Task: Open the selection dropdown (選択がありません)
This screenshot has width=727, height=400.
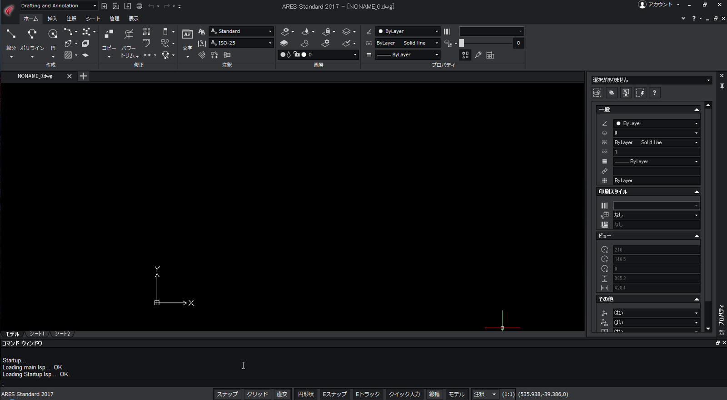Action: click(651, 80)
